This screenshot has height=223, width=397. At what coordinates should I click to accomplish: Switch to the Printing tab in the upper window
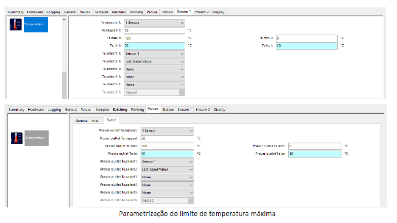point(137,12)
